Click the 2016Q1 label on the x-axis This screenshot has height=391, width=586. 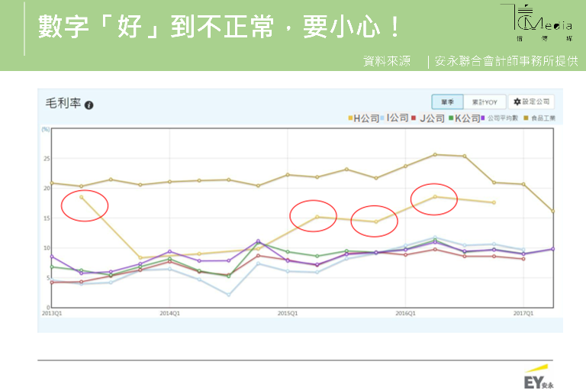point(405,313)
